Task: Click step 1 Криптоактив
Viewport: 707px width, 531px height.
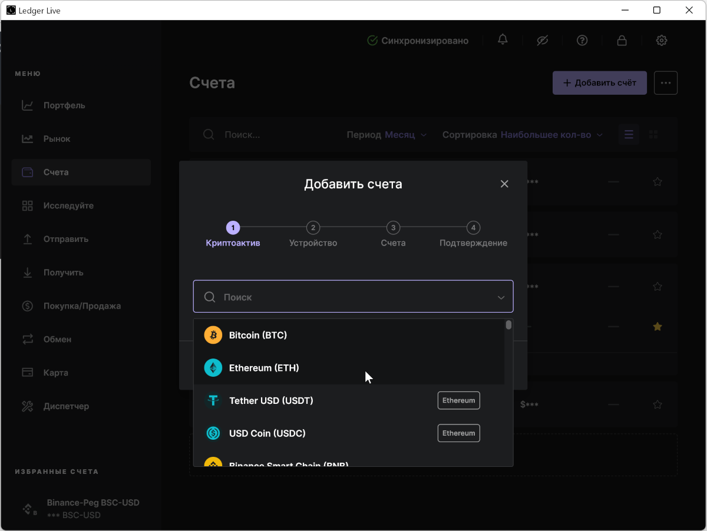Action: [x=233, y=234]
